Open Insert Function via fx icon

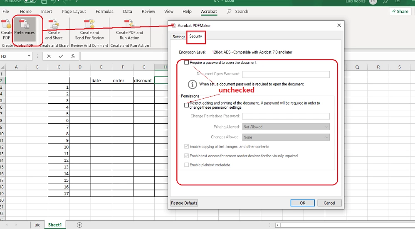pyautogui.click(x=73, y=56)
